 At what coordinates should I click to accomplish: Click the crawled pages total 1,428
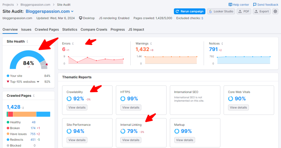coord(13,107)
